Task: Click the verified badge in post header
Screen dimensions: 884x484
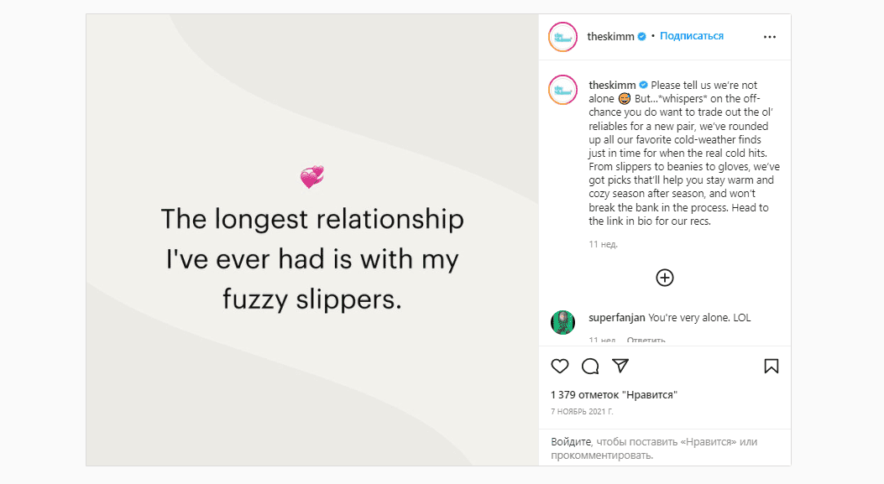Action: tap(642, 37)
